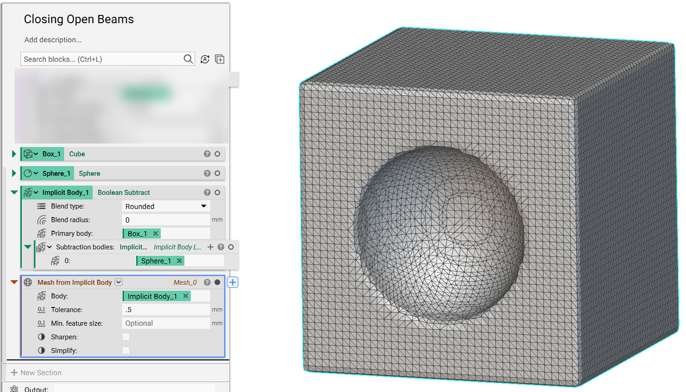Toggle visibility circle of Sphere_1
This screenshot has width=686, height=392.
(217, 174)
